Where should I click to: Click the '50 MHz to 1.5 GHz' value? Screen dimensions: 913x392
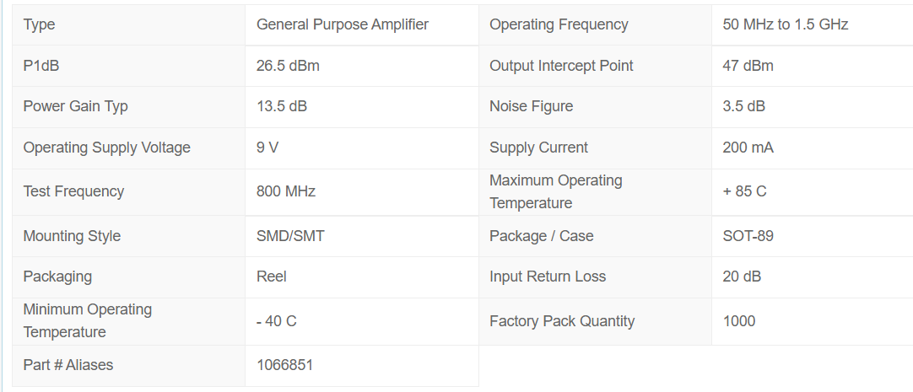click(785, 24)
